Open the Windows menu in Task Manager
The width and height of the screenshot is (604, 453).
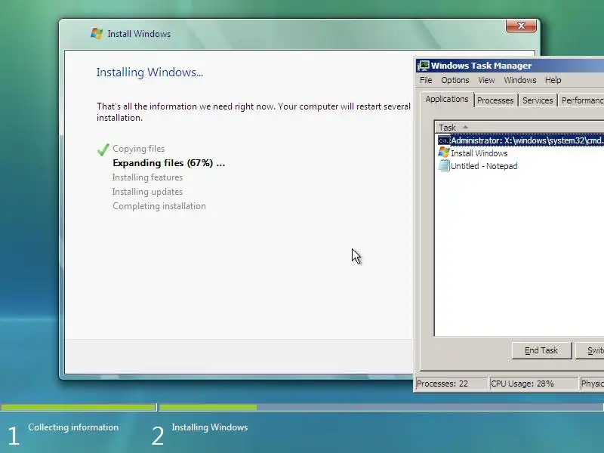point(520,80)
